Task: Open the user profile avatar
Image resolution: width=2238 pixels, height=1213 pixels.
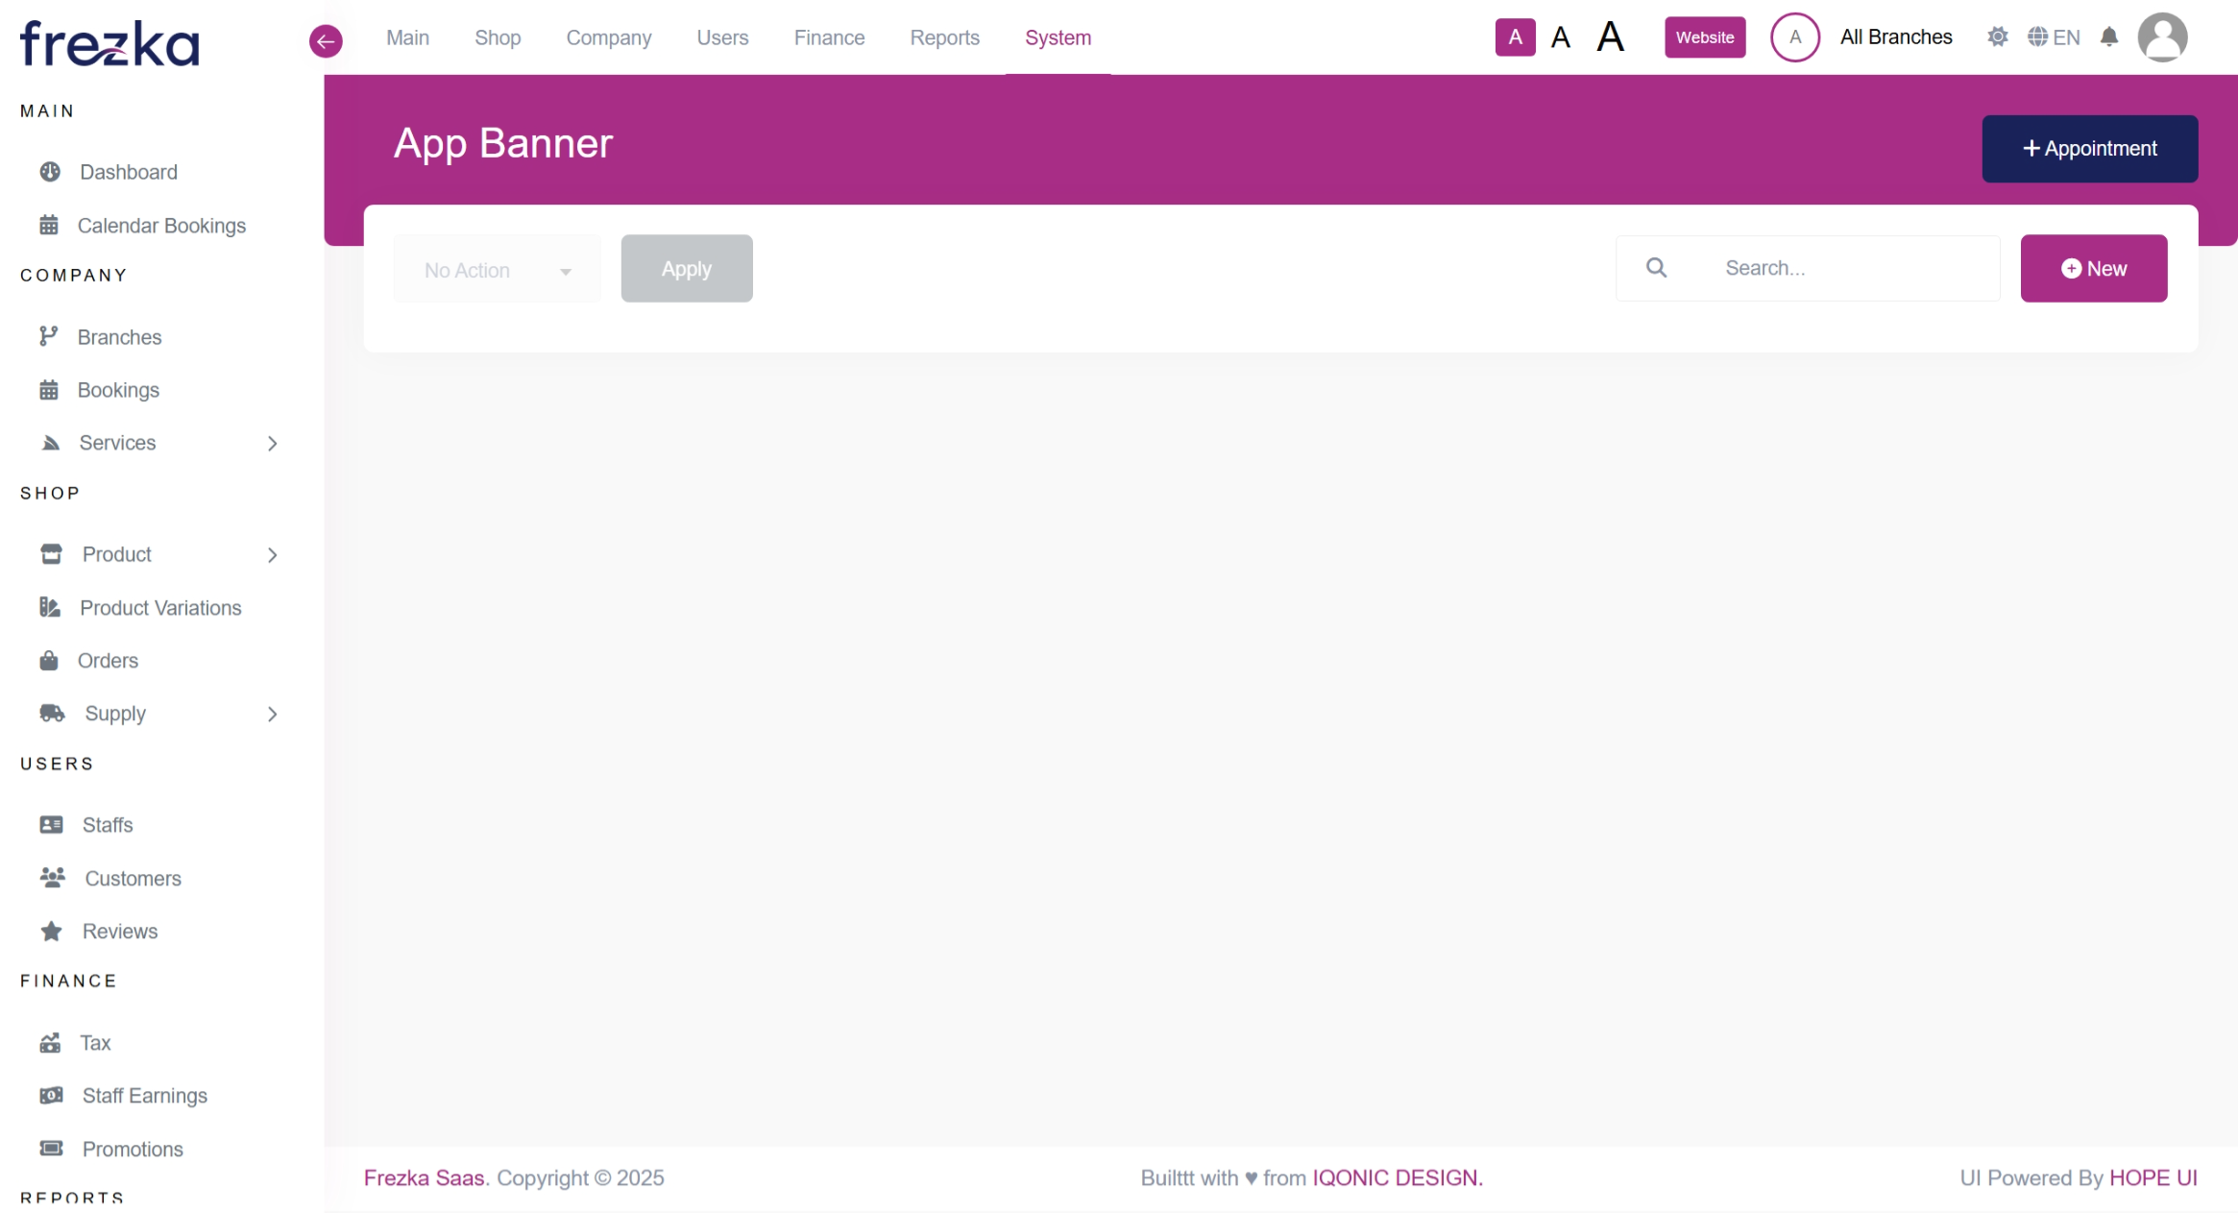Action: tap(2162, 37)
